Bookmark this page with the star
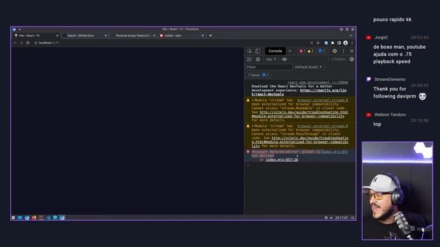Image resolution: width=440 pixels, height=247 pixels. (318, 43)
